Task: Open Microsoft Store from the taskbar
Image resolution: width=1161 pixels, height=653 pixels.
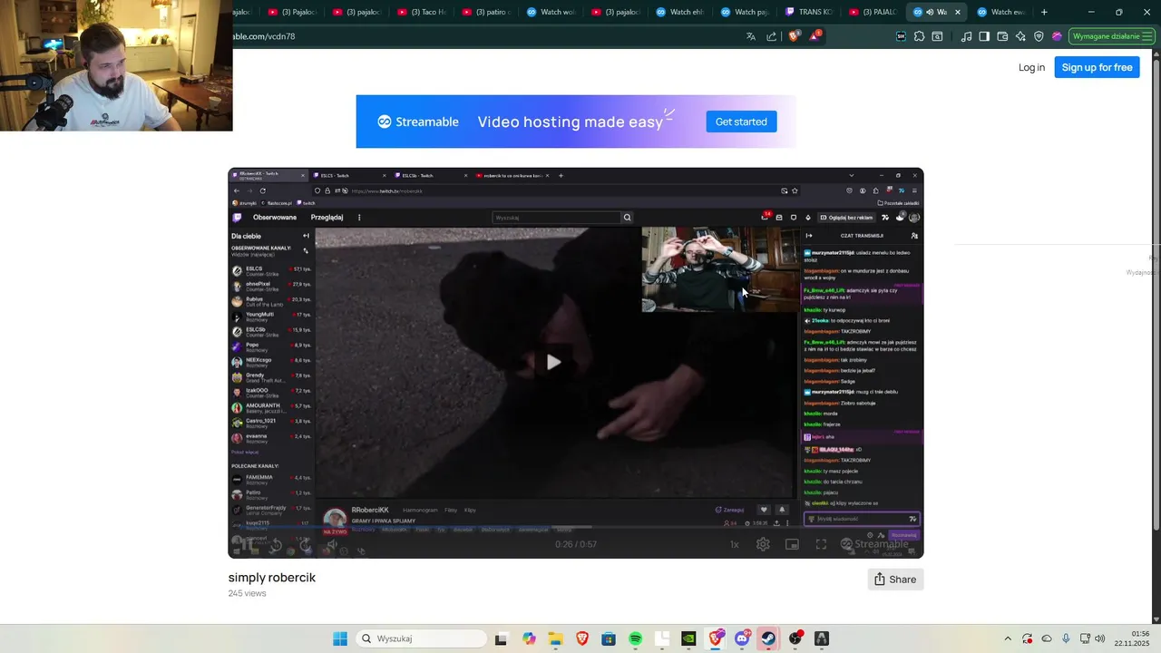Action: (609, 638)
